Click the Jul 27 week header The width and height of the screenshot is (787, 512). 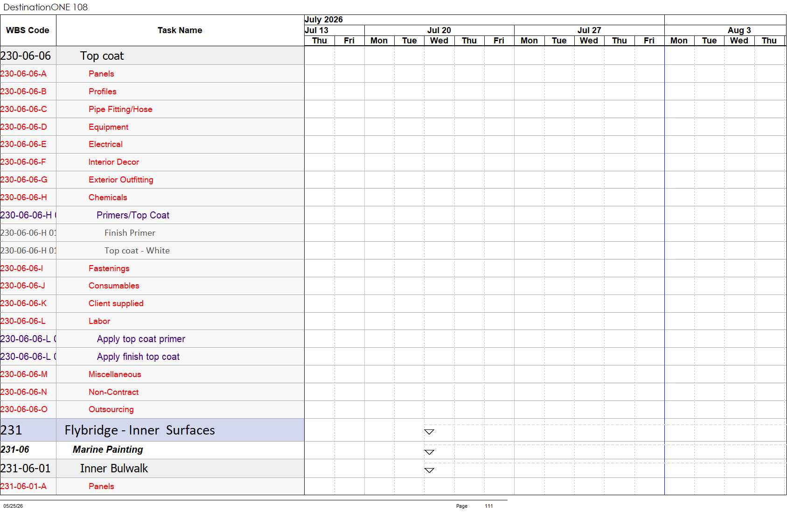tap(589, 30)
